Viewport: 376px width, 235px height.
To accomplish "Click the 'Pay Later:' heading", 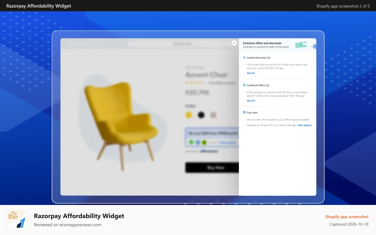I will (253, 112).
